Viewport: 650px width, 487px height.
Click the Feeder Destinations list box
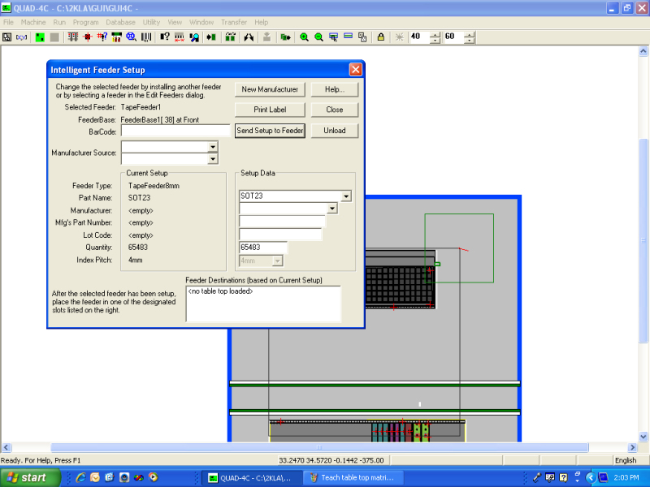coord(263,304)
